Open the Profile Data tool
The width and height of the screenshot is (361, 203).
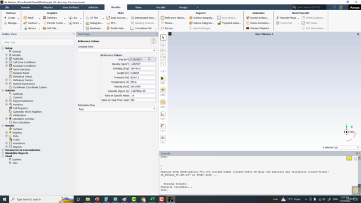click(x=116, y=28)
